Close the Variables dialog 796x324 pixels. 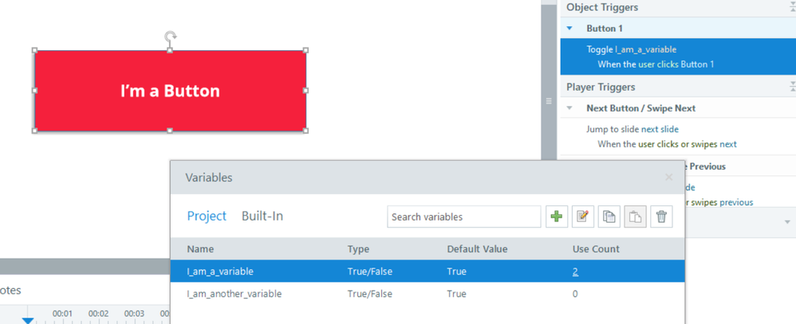[669, 177]
